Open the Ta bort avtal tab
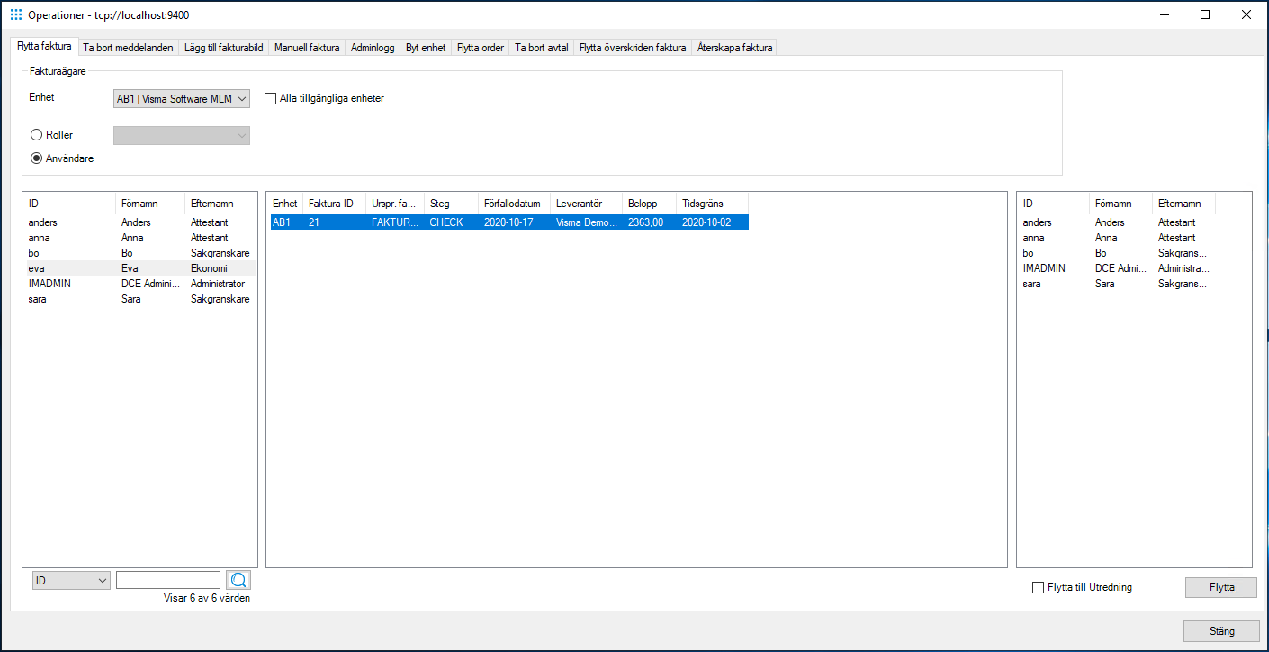Image resolution: width=1269 pixels, height=652 pixels. coord(540,47)
